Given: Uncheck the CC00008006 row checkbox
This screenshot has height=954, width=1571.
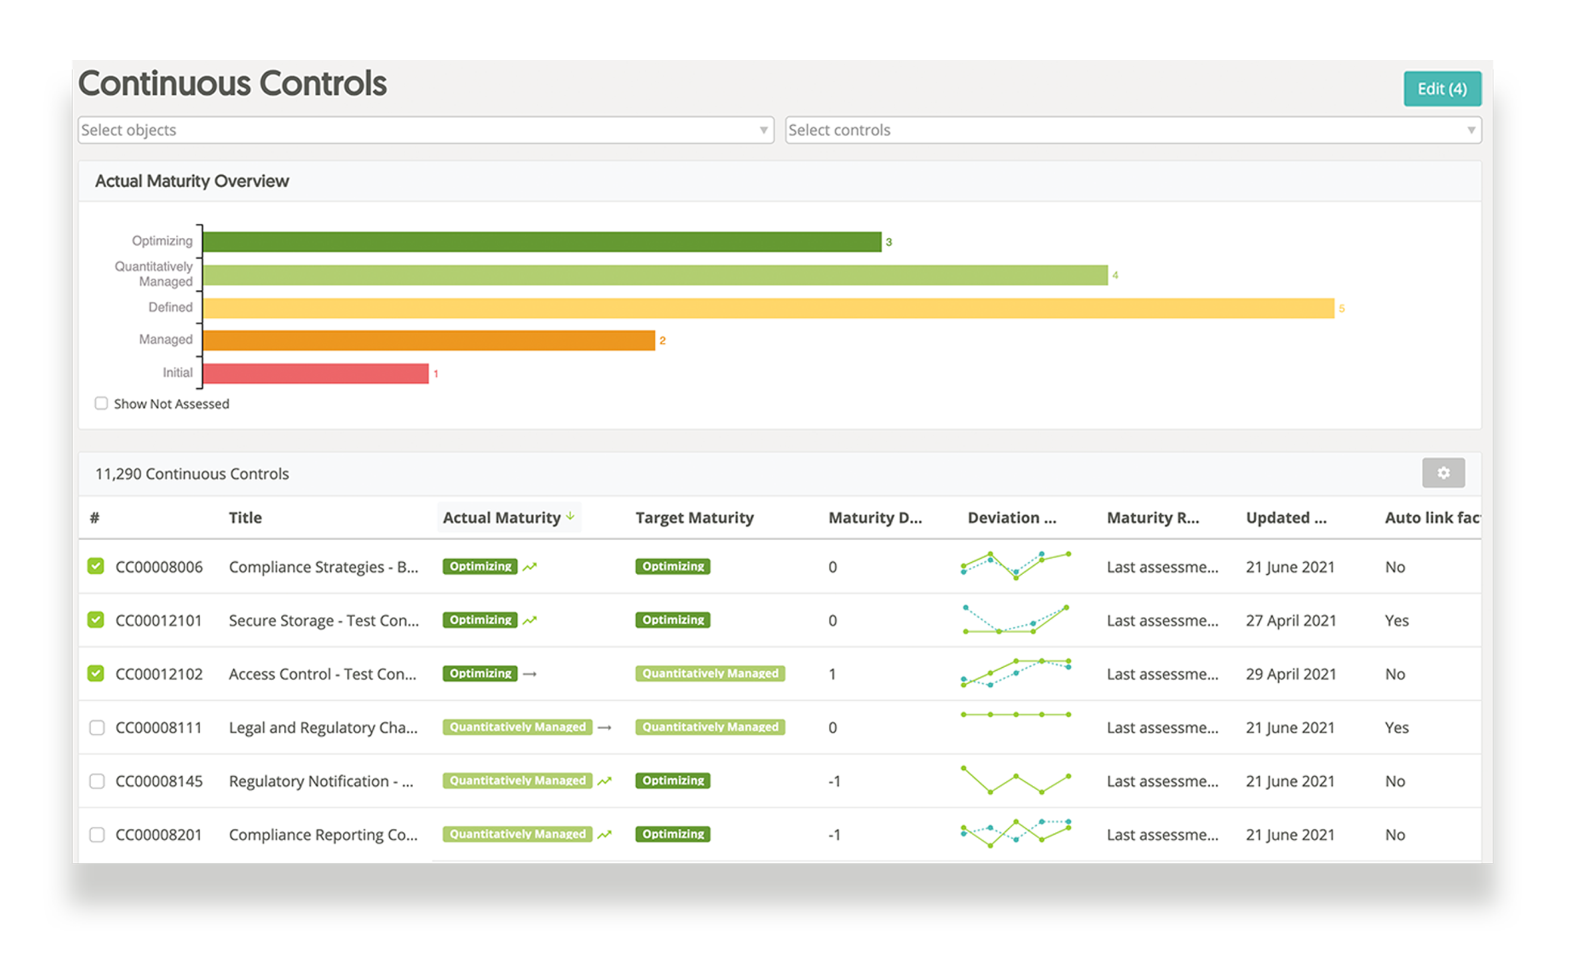Looking at the screenshot, I should 96,566.
